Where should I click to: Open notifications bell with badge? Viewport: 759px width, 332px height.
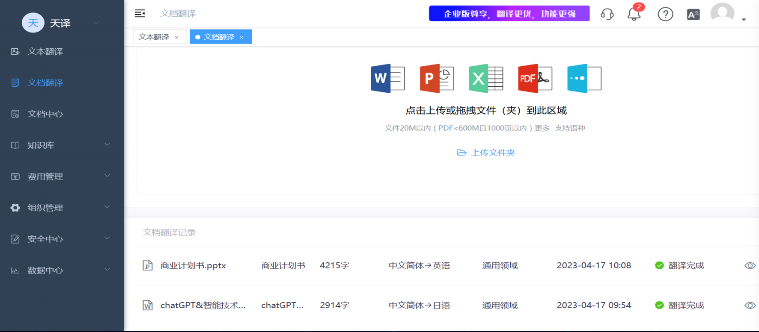click(x=634, y=14)
